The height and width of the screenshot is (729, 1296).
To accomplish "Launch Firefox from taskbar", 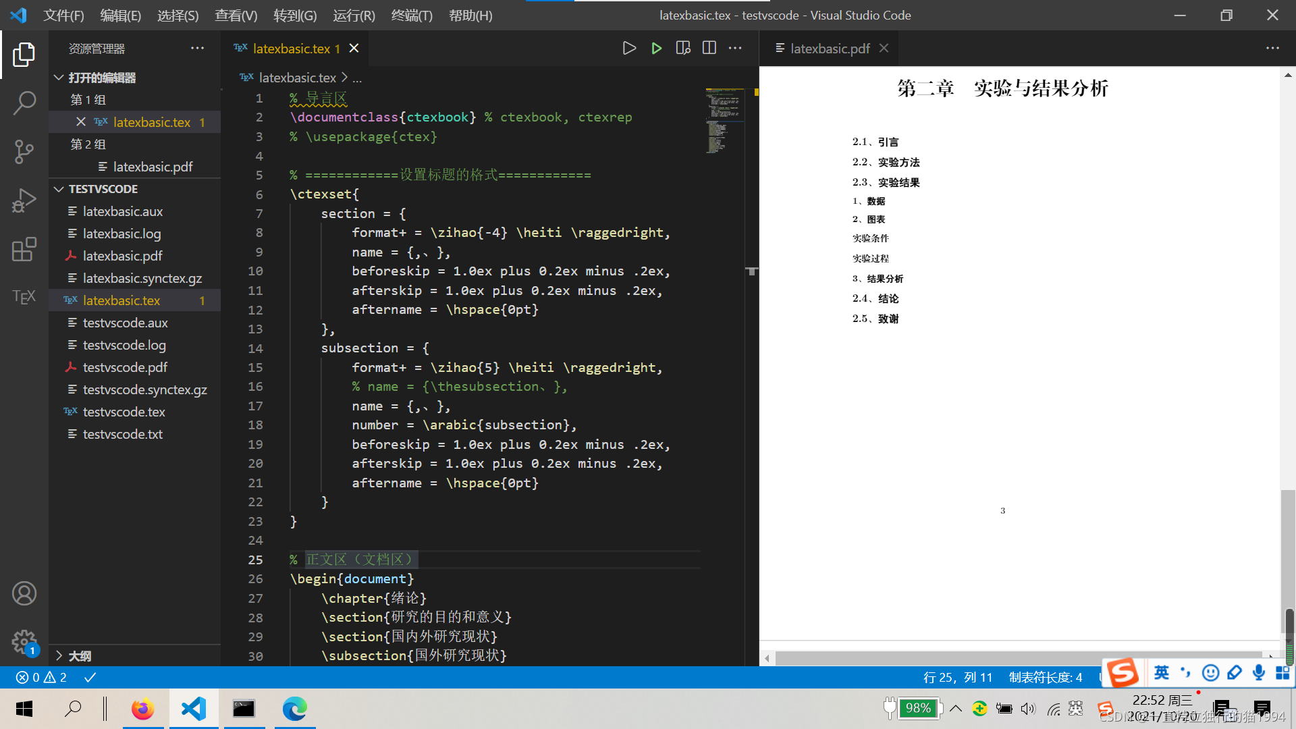I will (x=142, y=709).
